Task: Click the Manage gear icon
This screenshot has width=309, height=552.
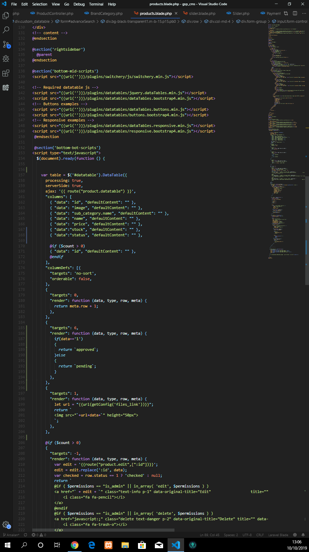Action: pos(6,525)
